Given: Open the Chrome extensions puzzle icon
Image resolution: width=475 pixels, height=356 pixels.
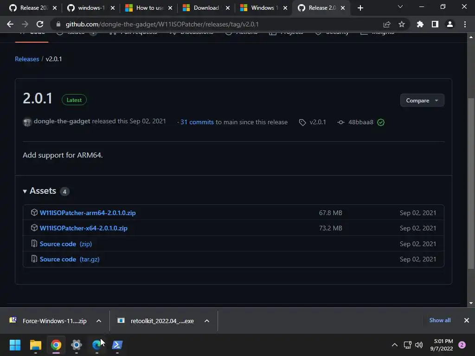Looking at the screenshot, I should [x=420, y=24].
